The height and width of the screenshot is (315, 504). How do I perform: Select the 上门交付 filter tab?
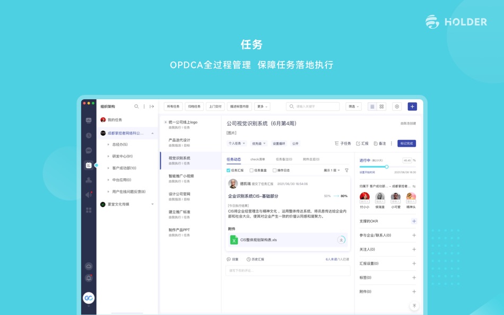215,107
